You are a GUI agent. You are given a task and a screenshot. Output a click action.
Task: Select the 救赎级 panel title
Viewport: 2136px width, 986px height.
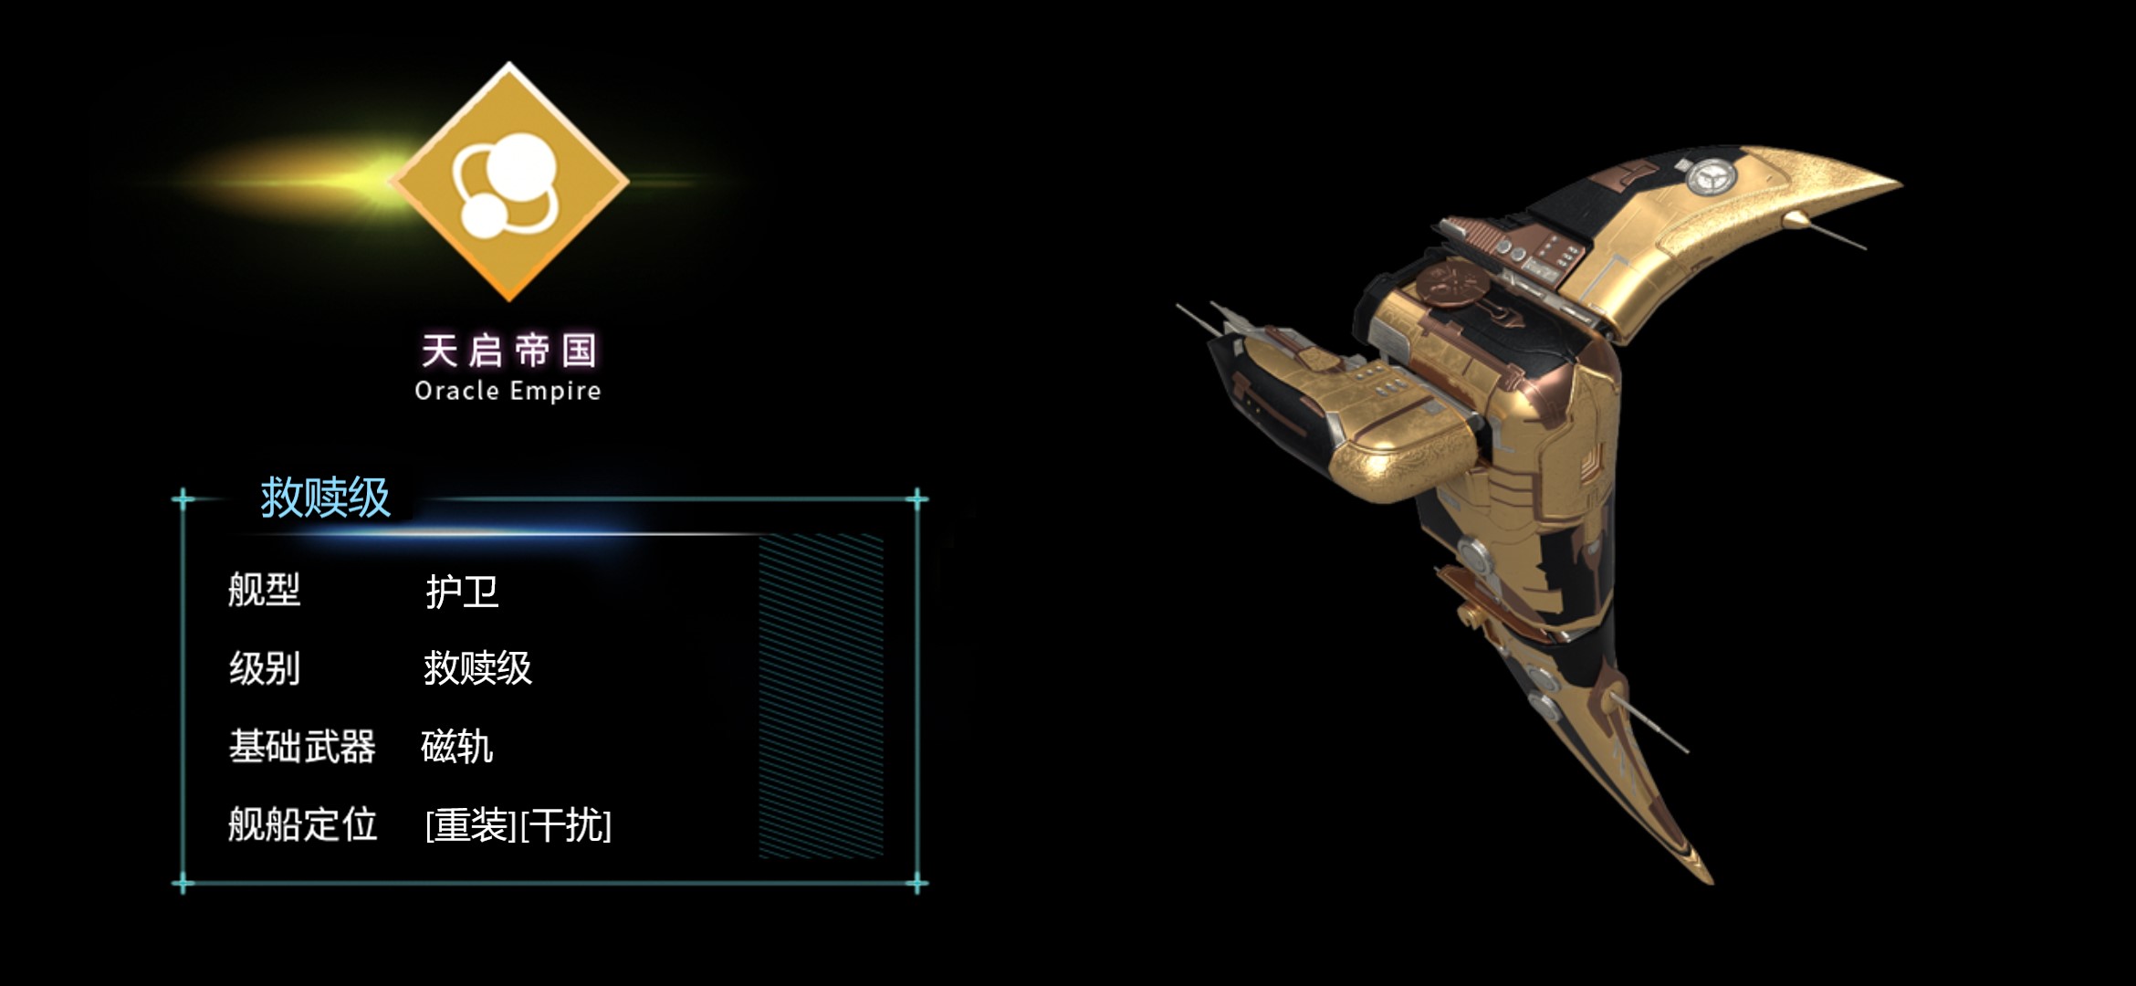pyautogui.click(x=325, y=498)
